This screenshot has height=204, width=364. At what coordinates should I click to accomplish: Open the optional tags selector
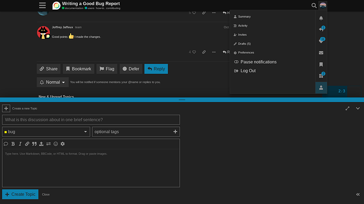pyautogui.click(x=136, y=132)
